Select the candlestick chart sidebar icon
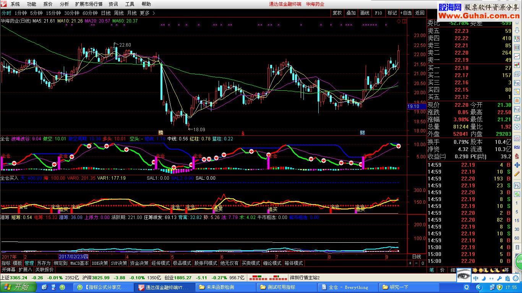 (x=517, y=66)
